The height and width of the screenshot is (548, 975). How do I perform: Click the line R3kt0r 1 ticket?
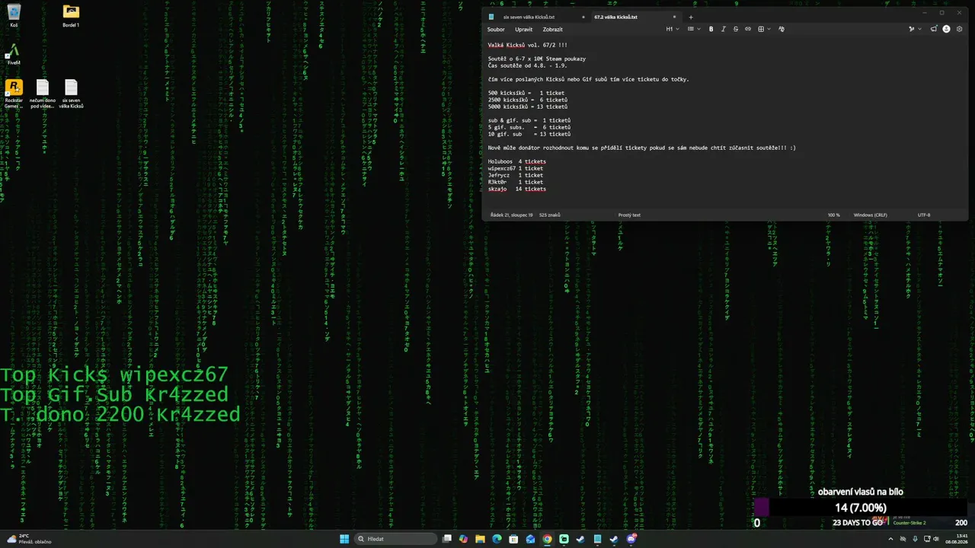click(x=515, y=182)
